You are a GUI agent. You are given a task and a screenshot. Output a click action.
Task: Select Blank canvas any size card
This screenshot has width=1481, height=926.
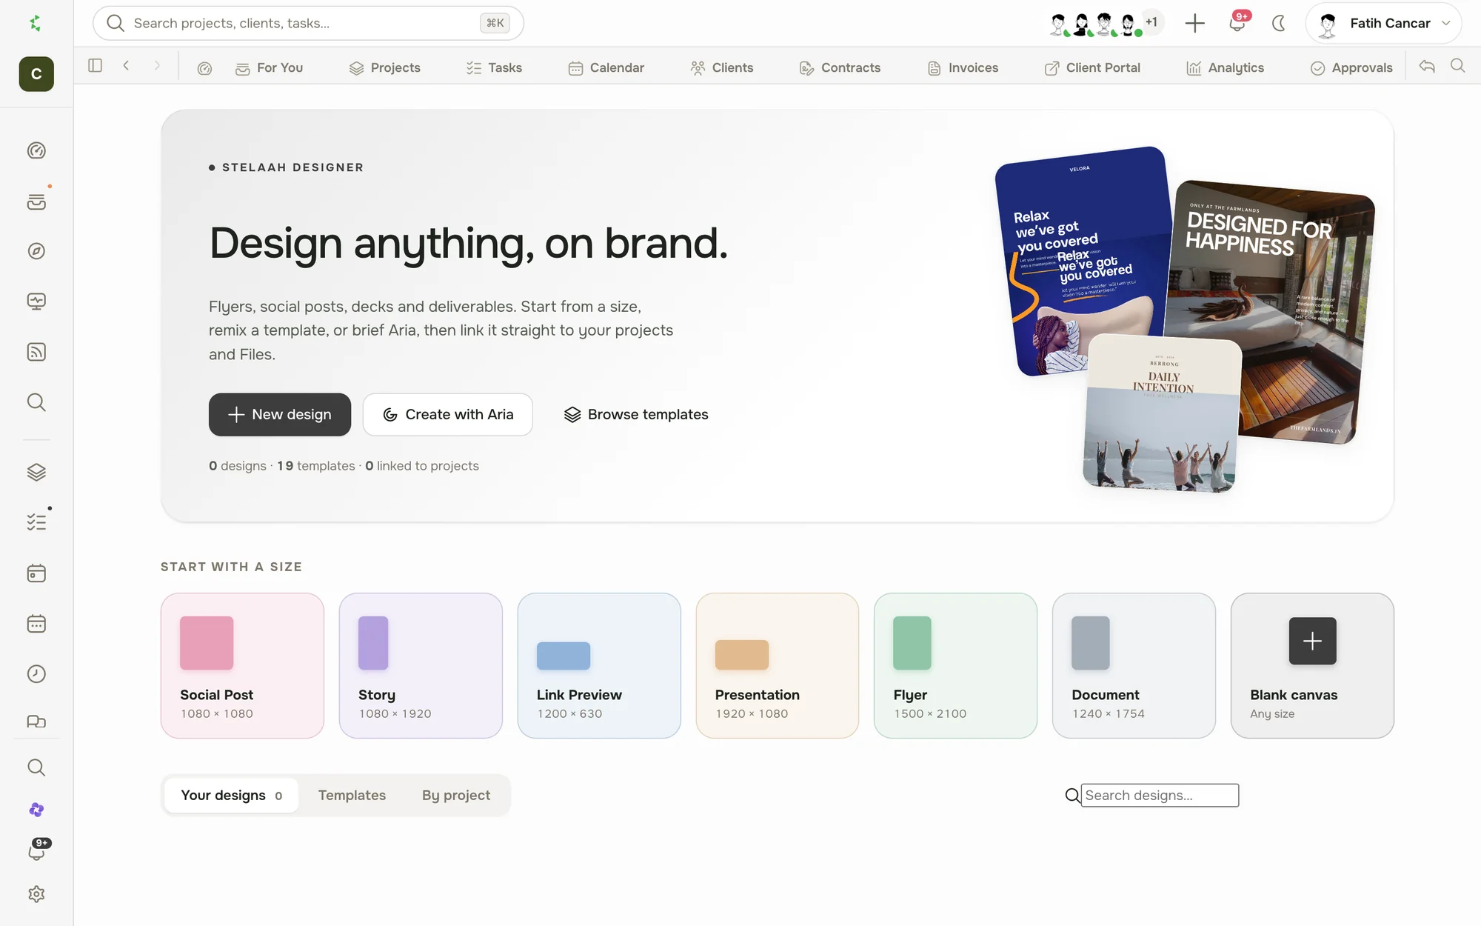point(1312,665)
